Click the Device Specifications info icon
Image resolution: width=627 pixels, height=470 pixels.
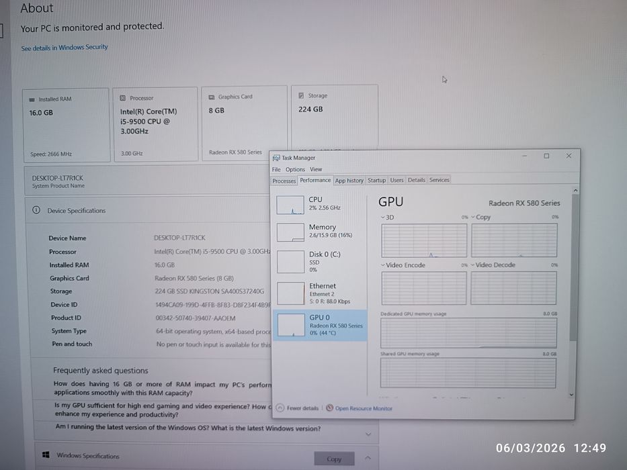point(36,209)
